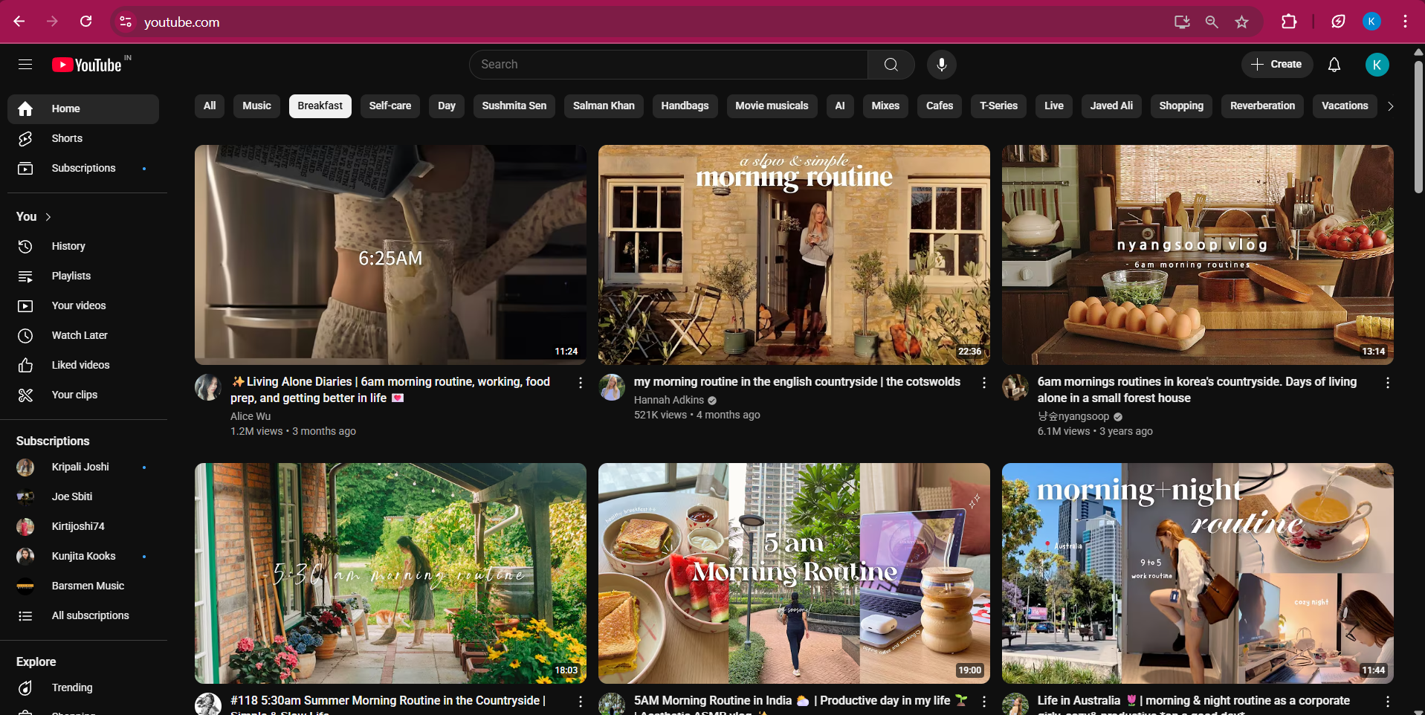Open nyangsoop channel avatar
1425x715 pixels.
pos(1015,387)
